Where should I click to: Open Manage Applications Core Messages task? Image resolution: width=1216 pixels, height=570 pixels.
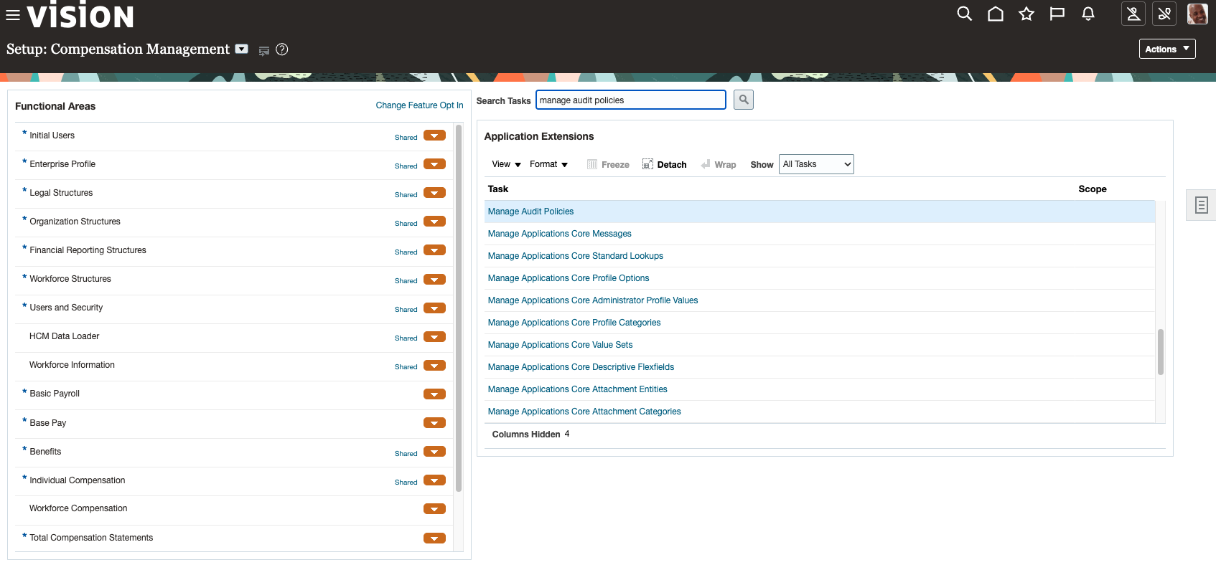click(x=559, y=234)
